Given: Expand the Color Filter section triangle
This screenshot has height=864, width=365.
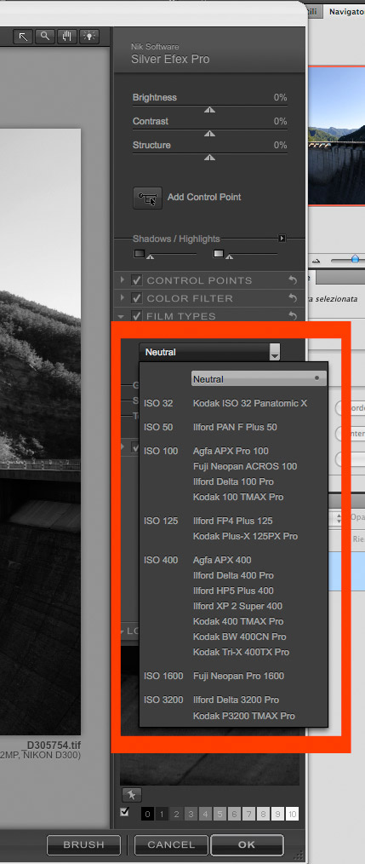Looking at the screenshot, I should tap(123, 298).
